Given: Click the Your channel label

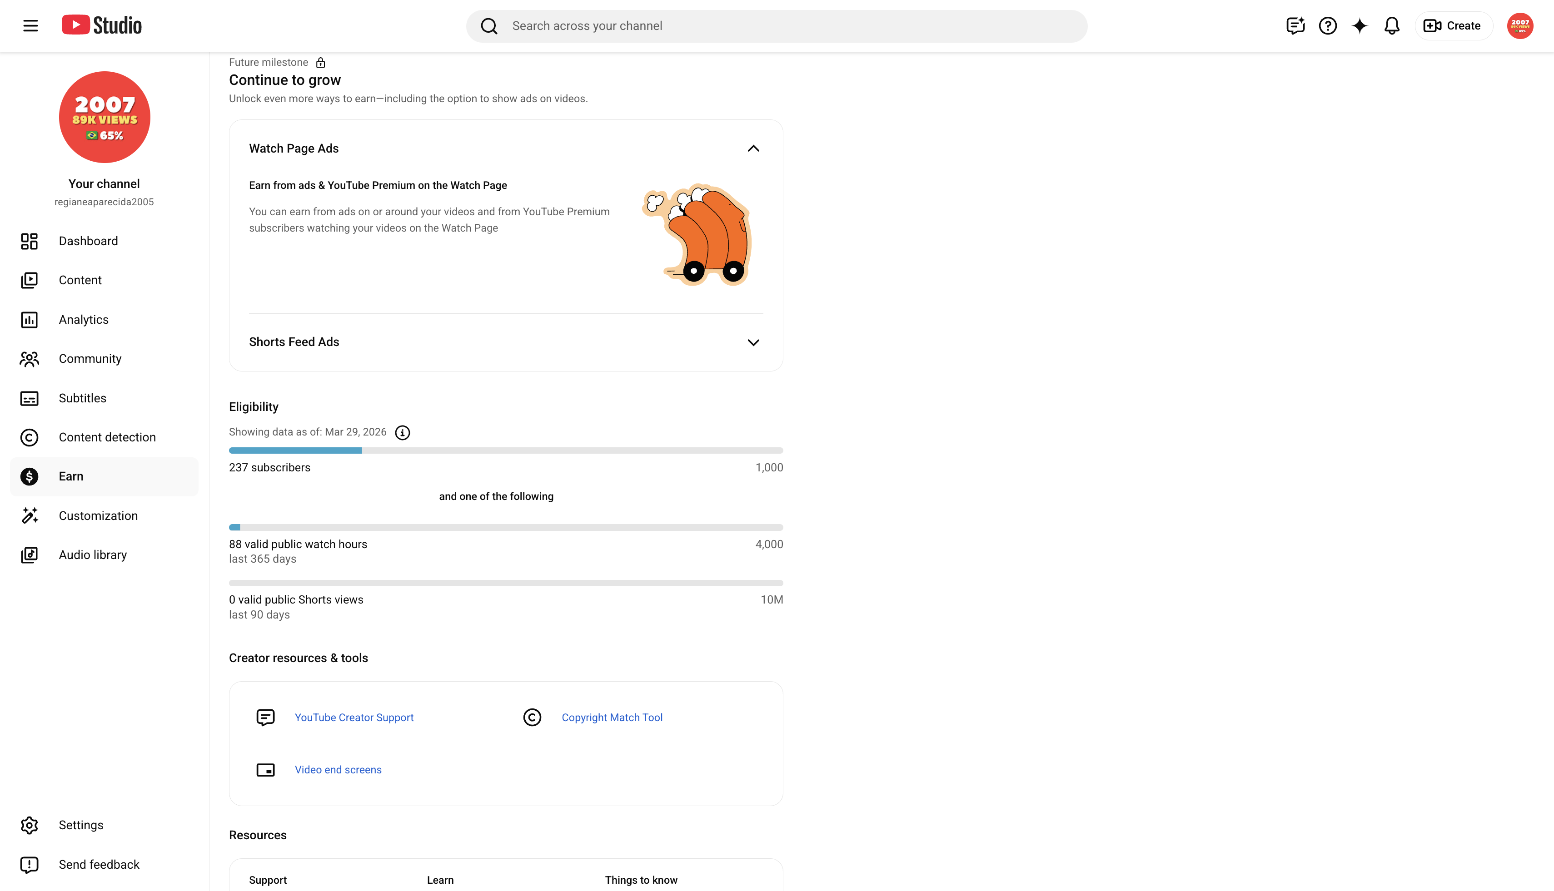Looking at the screenshot, I should click(x=104, y=183).
